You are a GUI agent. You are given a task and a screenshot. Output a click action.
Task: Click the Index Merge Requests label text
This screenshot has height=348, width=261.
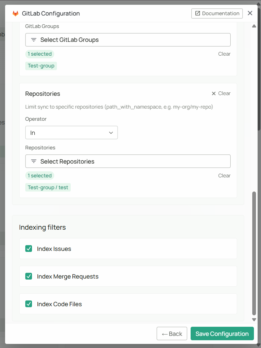68,277
